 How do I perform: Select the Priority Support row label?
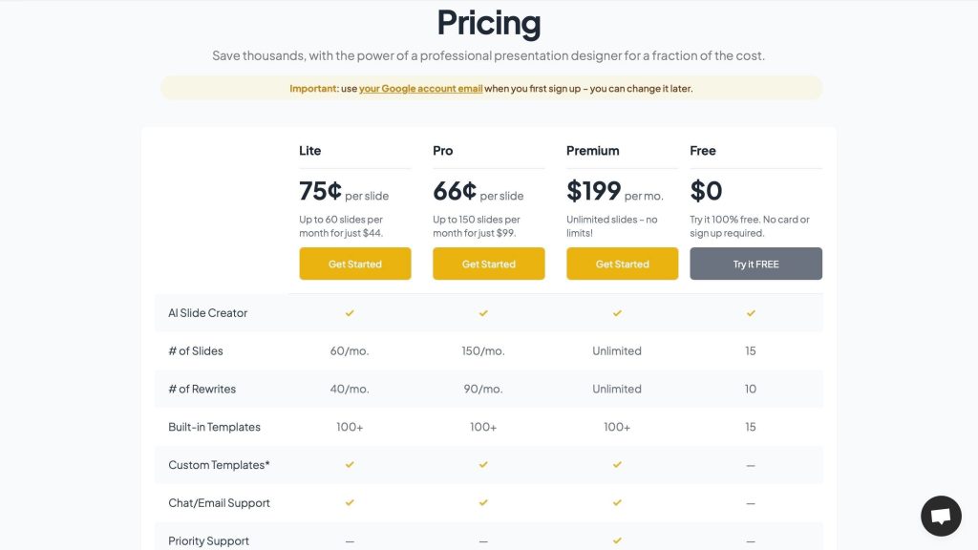click(x=208, y=540)
